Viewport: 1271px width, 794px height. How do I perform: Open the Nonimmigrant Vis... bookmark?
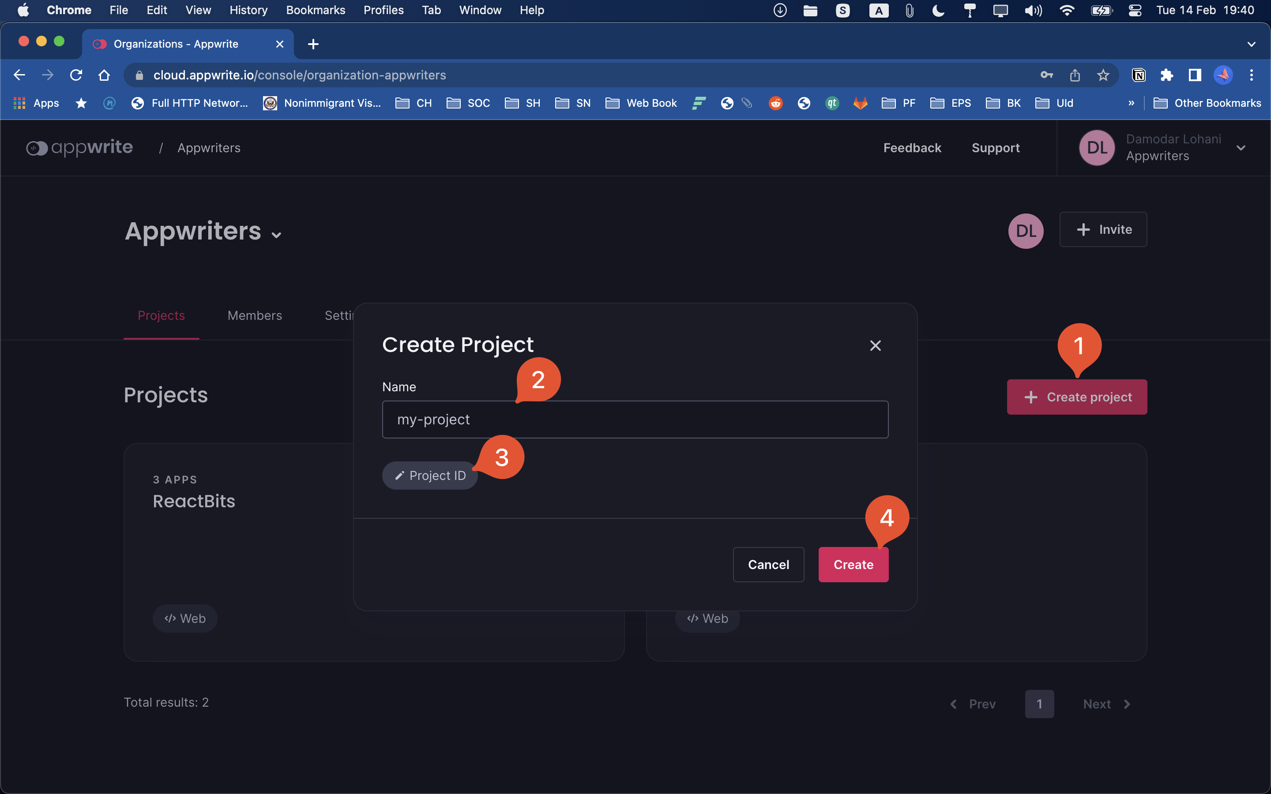[x=322, y=103]
